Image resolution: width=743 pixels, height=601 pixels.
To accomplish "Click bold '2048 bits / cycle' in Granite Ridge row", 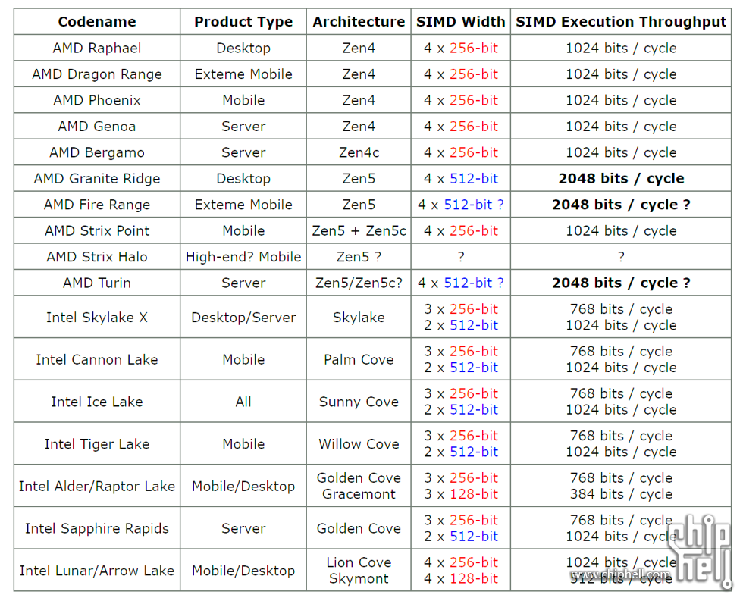I will [x=621, y=178].
